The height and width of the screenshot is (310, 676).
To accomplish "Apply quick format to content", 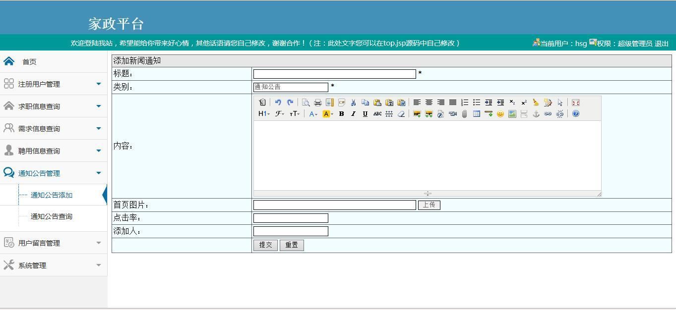I will click(548, 103).
